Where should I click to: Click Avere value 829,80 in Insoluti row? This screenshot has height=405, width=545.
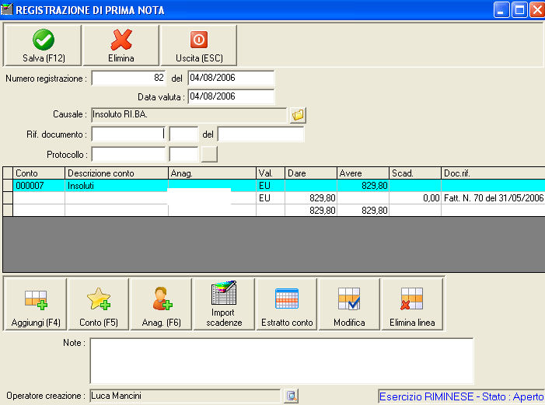click(363, 186)
